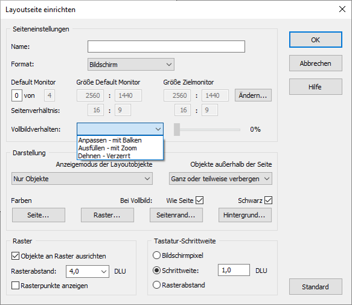
Task: Disable 'Objekte an Raster ausrichten'
Action: point(15,255)
